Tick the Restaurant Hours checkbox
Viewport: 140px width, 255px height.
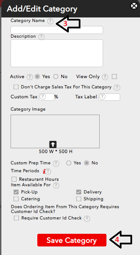pyautogui.click(x=14, y=179)
